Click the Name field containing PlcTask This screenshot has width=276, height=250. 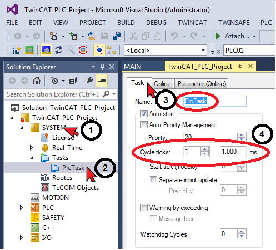[x=215, y=101]
